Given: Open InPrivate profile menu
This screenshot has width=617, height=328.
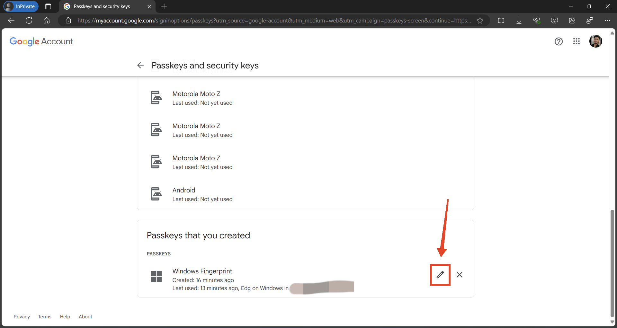Looking at the screenshot, I should coord(21,6).
